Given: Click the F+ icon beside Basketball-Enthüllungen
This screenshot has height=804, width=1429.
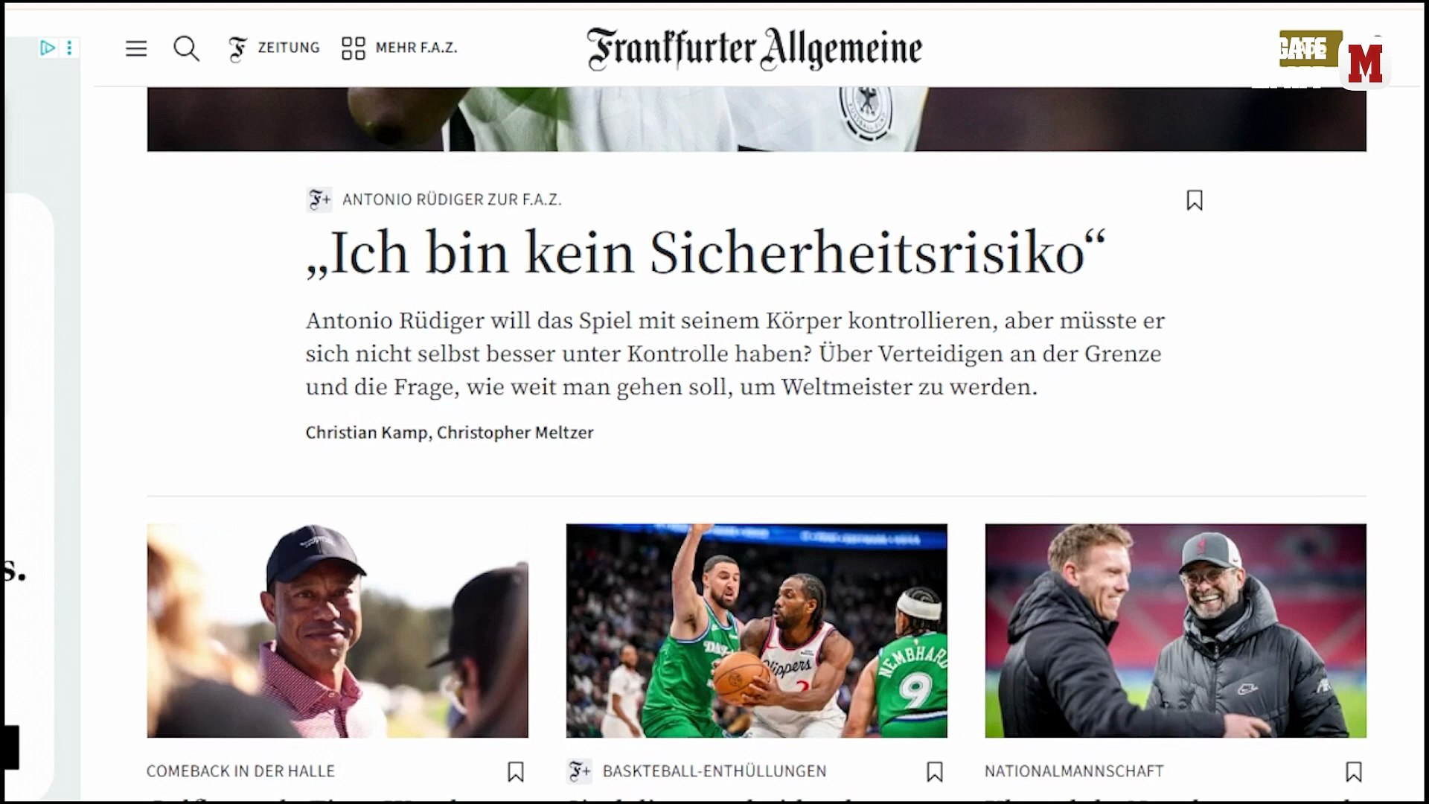Looking at the screenshot, I should [x=579, y=771].
